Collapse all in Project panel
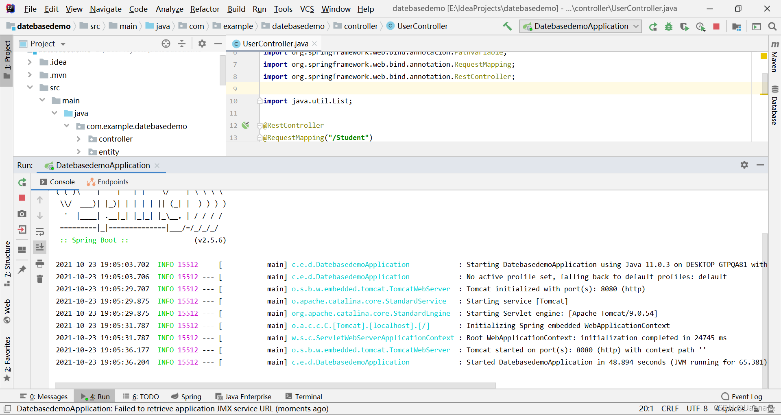The width and height of the screenshot is (781, 415). (182, 44)
